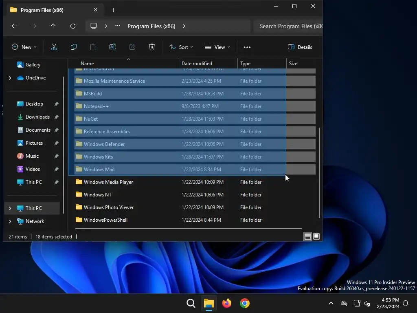Screen dimensions: 417x313
Task: Refresh the current folder view
Action: 73,26
